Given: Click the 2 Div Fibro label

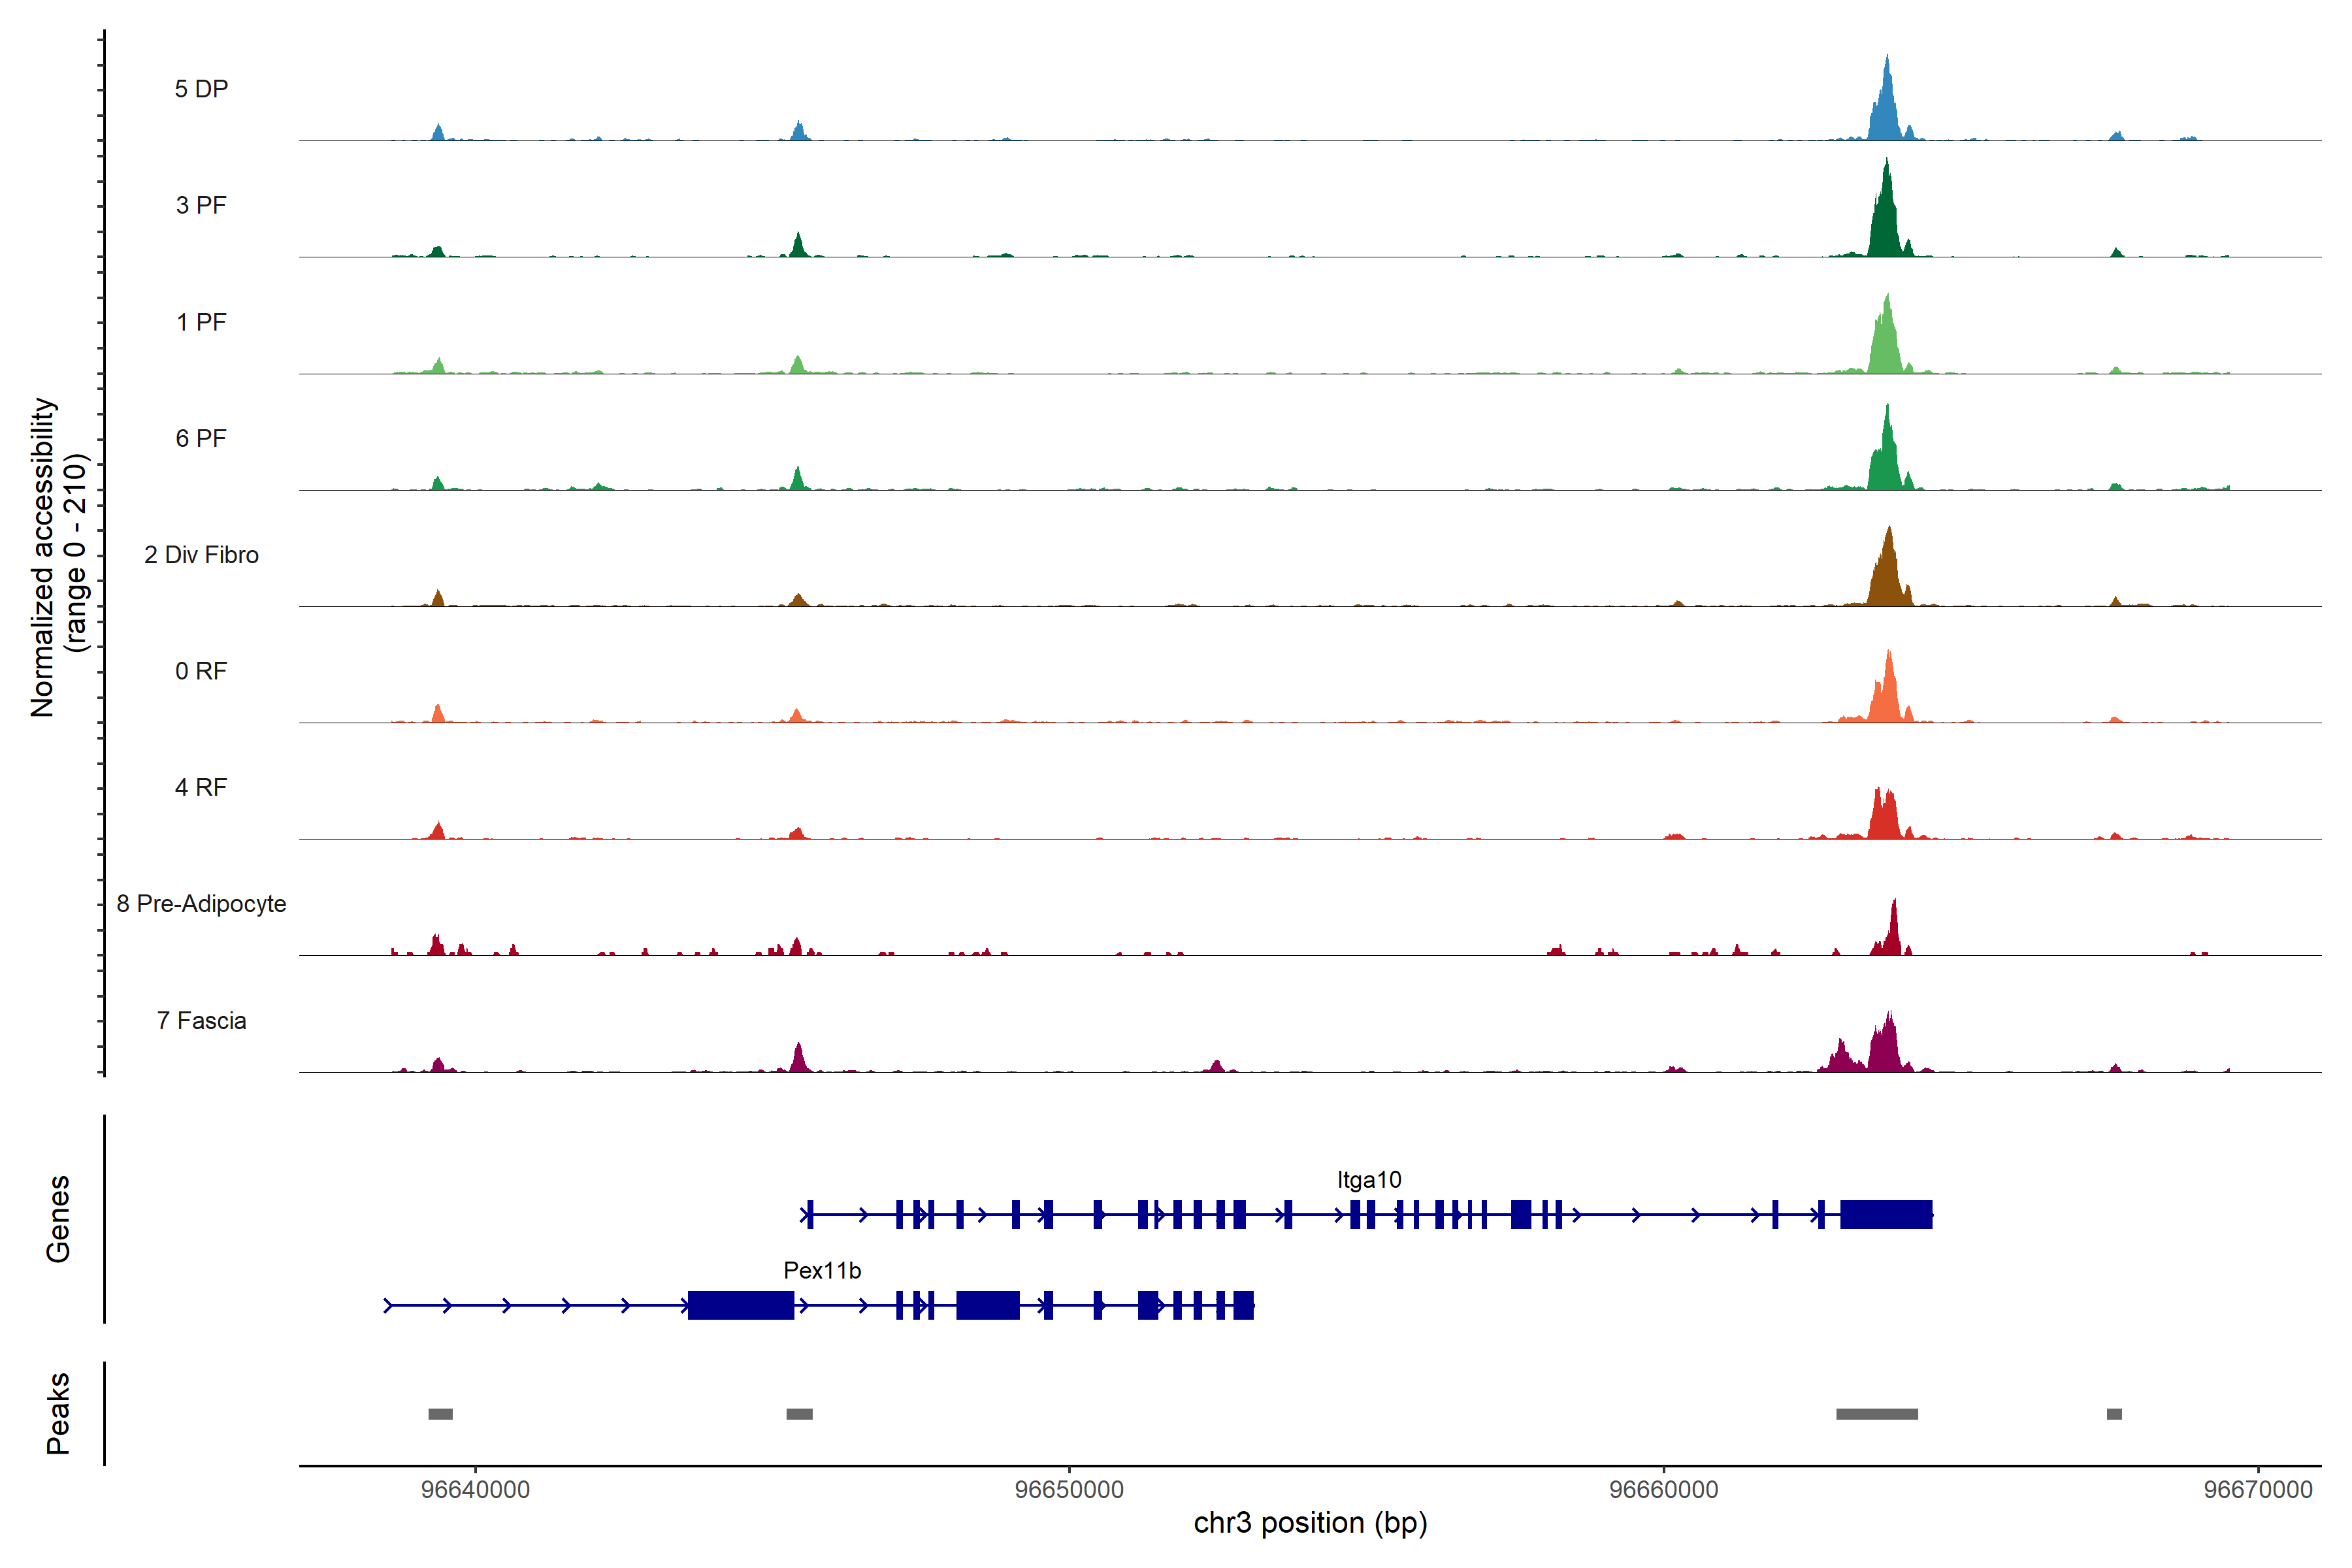Looking at the screenshot, I should point(201,555).
